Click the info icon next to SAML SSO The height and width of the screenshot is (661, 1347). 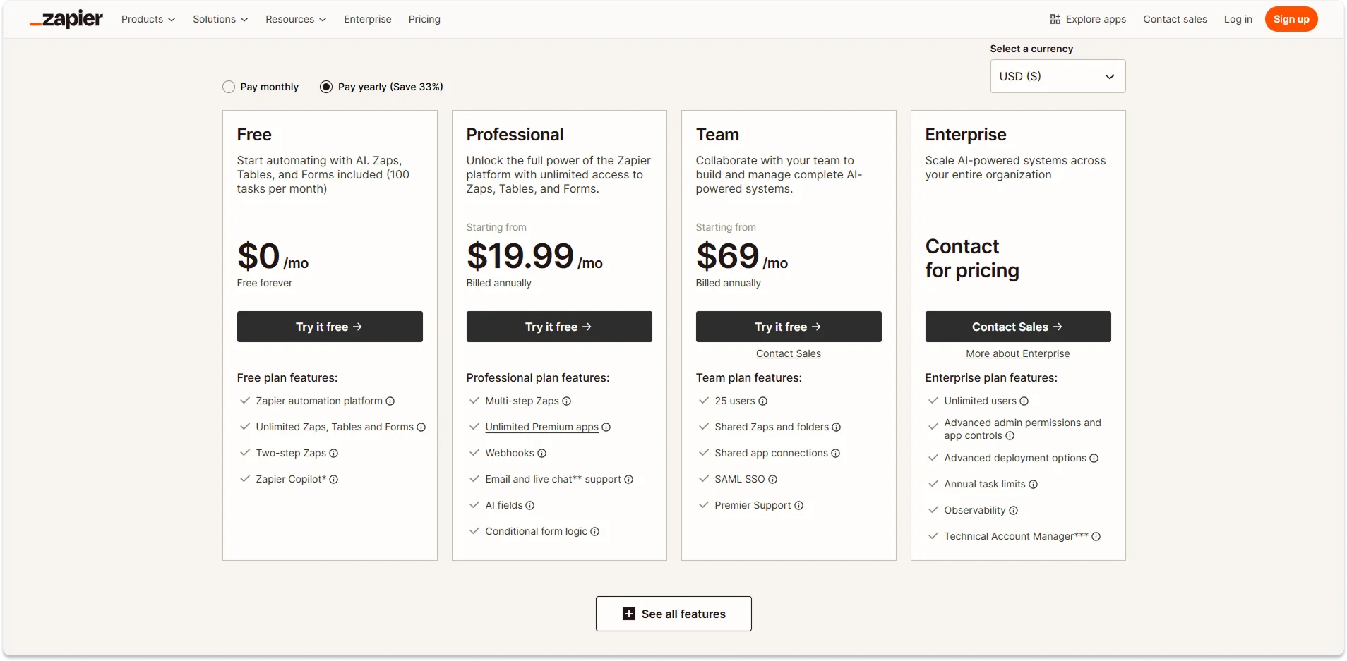pyautogui.click(x=771, y=479)
